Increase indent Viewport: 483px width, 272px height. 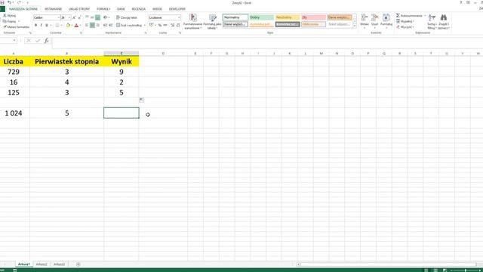coord(111,25)
